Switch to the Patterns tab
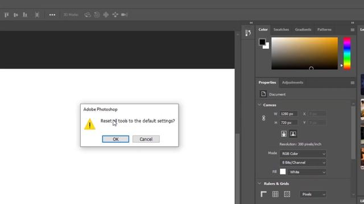Viewport: 364px width, 204px height. 324,29
